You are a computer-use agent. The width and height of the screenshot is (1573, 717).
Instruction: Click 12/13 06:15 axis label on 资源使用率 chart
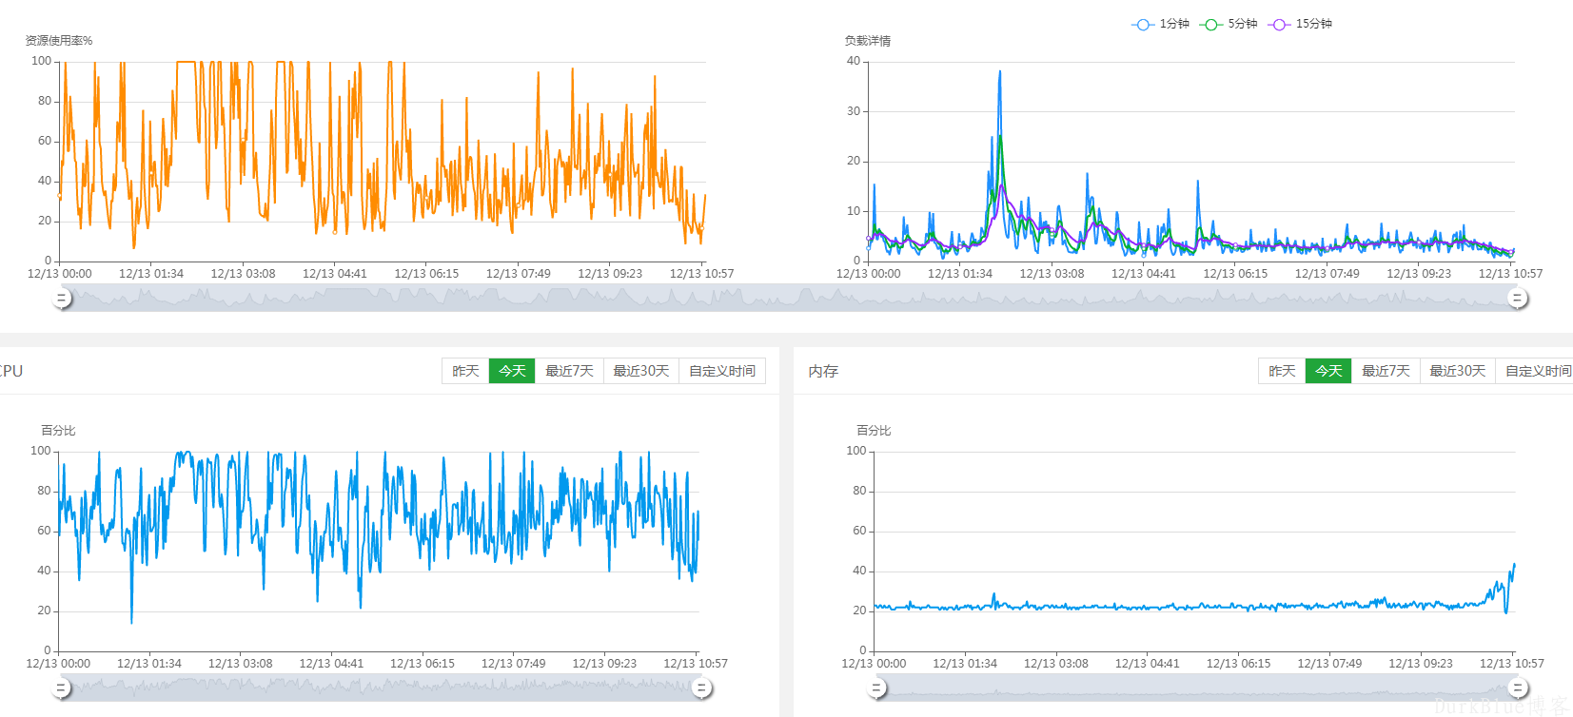[426, 274]
